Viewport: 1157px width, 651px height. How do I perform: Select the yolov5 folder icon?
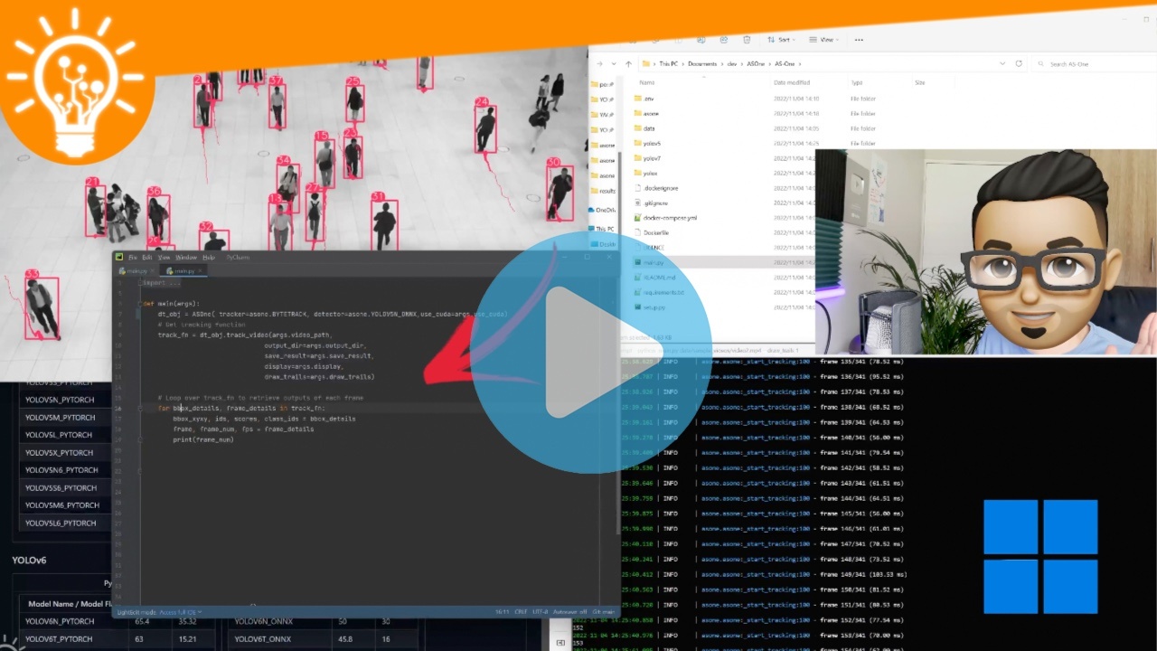637,143
